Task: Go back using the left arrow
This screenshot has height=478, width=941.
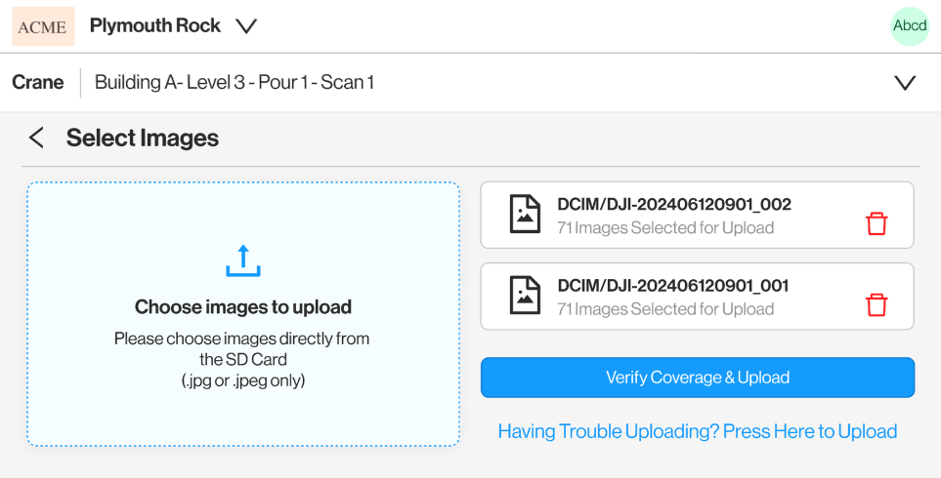Action: pyautogui.click(x=36, y=138)
